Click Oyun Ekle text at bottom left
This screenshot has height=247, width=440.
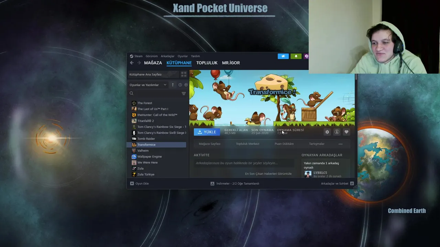tap(142, 184)
